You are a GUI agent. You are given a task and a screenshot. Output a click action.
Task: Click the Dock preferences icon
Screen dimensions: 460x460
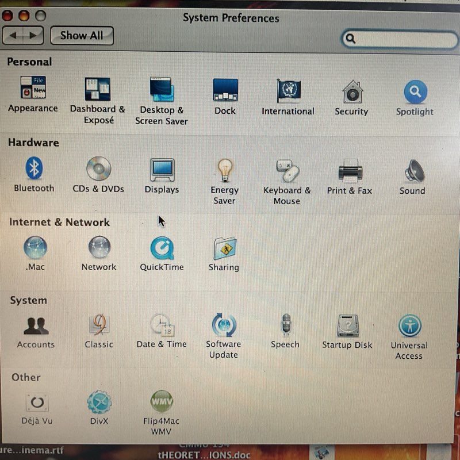point(225,90)
